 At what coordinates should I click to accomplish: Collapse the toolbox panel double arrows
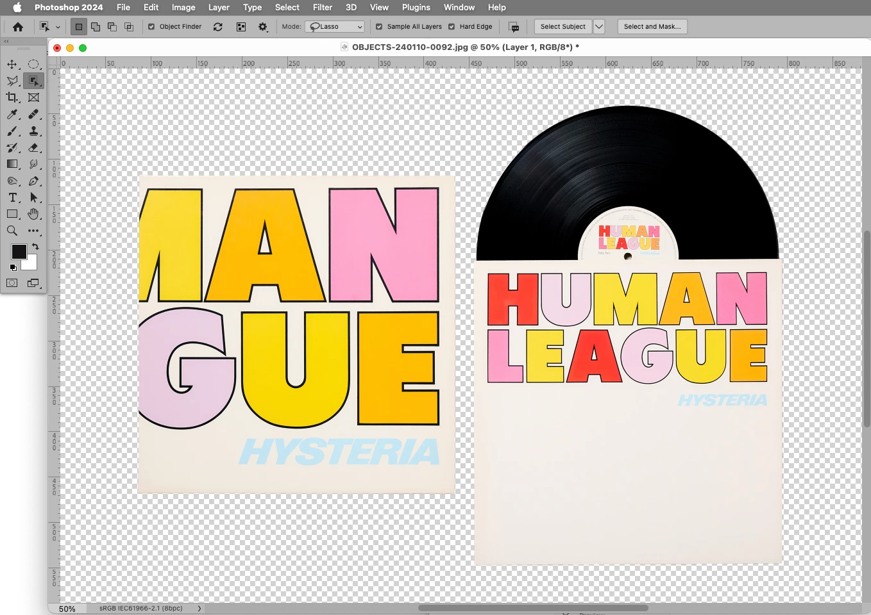coord(6,41)
